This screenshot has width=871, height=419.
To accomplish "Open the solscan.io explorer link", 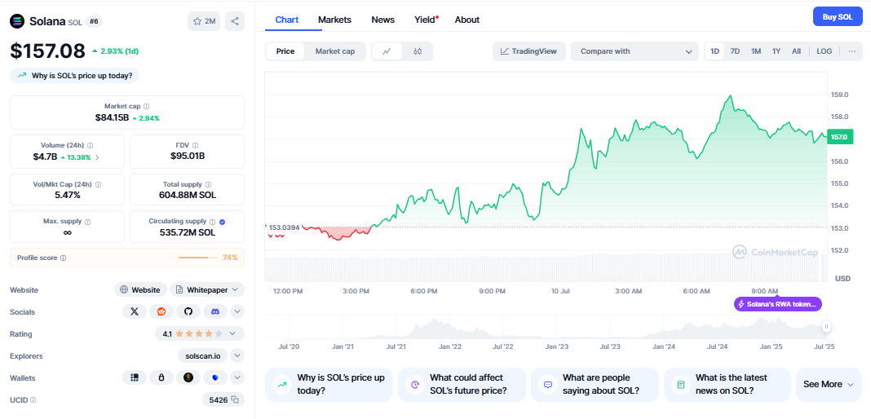I will click(203, 355).
